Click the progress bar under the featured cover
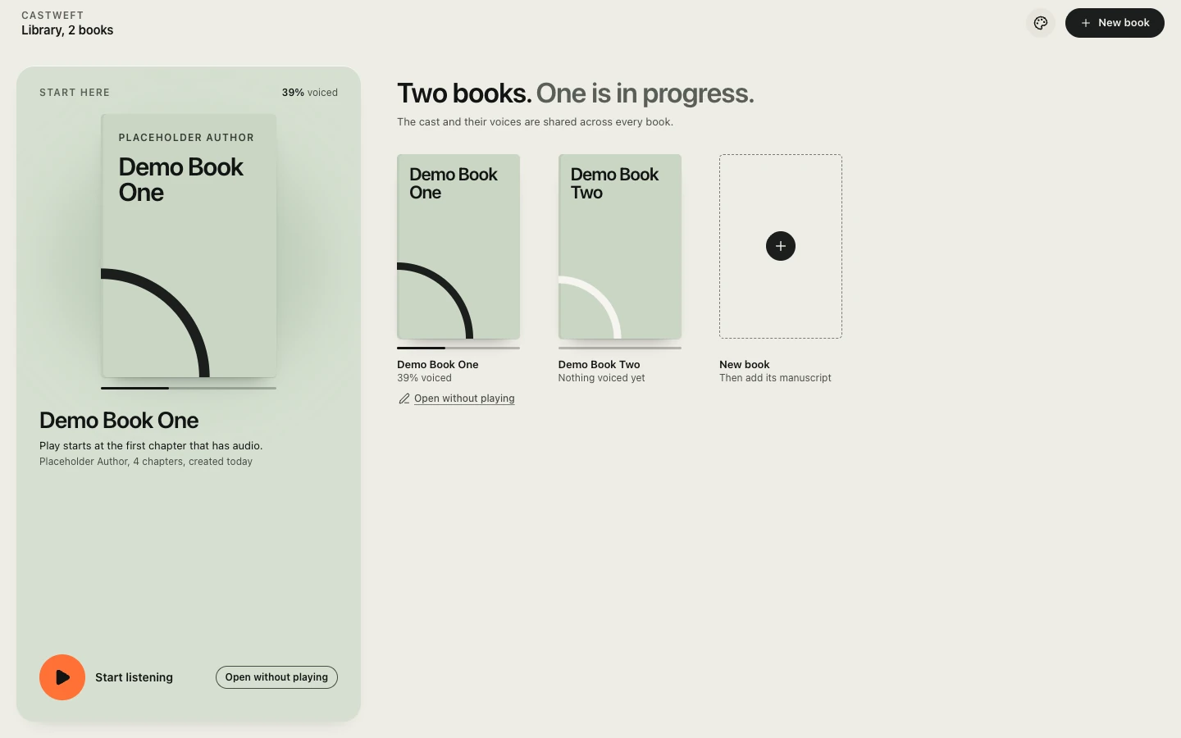This screenshot has height=738, width=1181. (189, 388)
